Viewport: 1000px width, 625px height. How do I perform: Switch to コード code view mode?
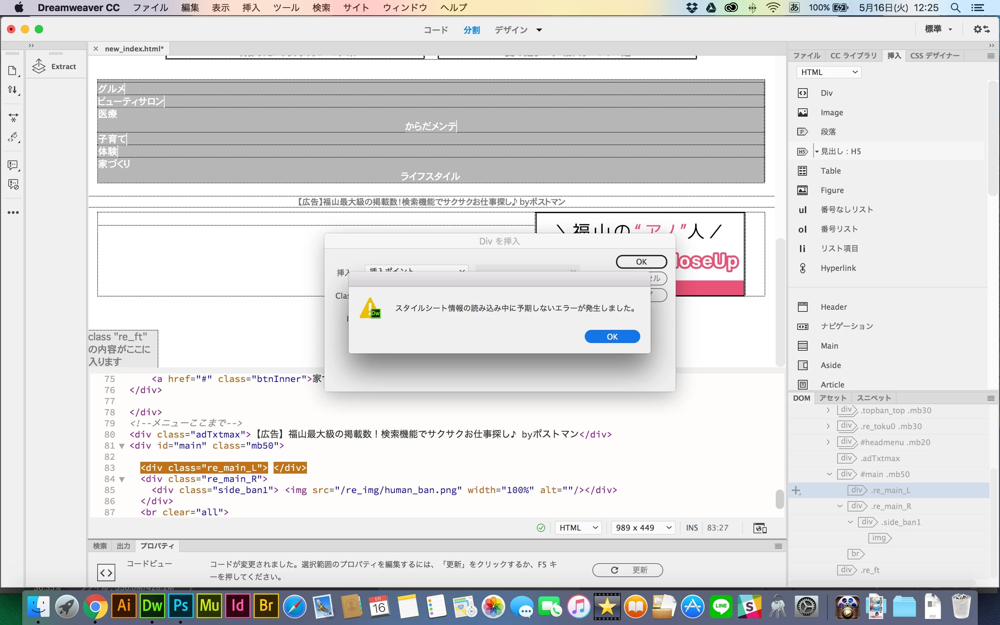[435, 30]
